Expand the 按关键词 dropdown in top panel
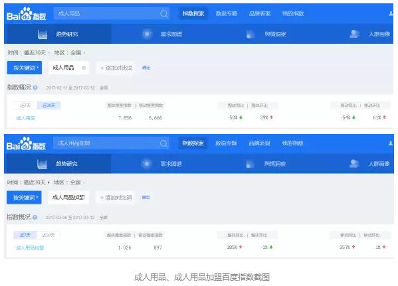 tap(25, 68)
